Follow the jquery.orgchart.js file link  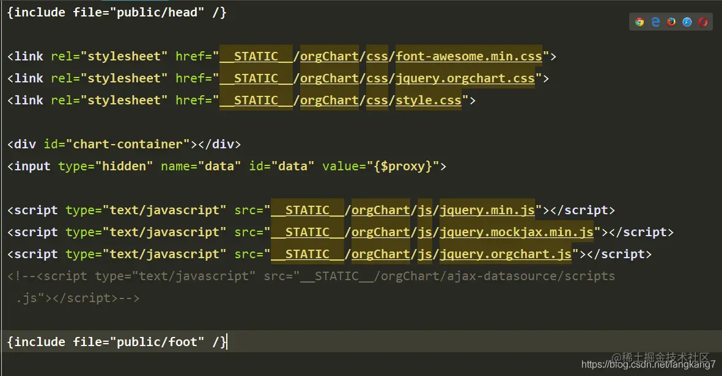point(506,255)
